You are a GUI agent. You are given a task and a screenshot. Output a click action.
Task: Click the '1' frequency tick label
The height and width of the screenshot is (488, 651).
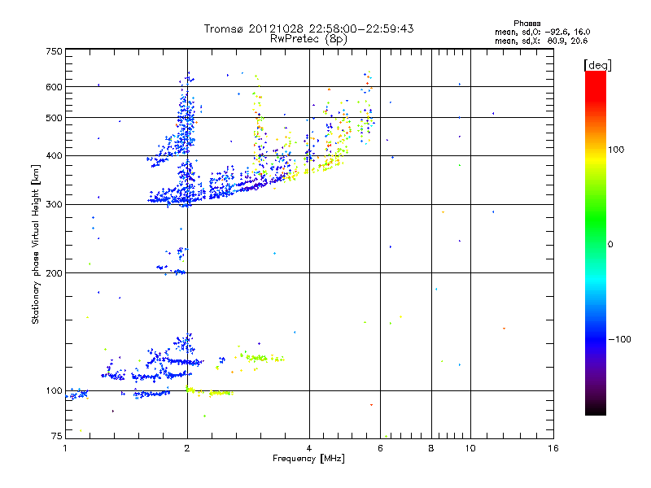(x=65, y=448)
